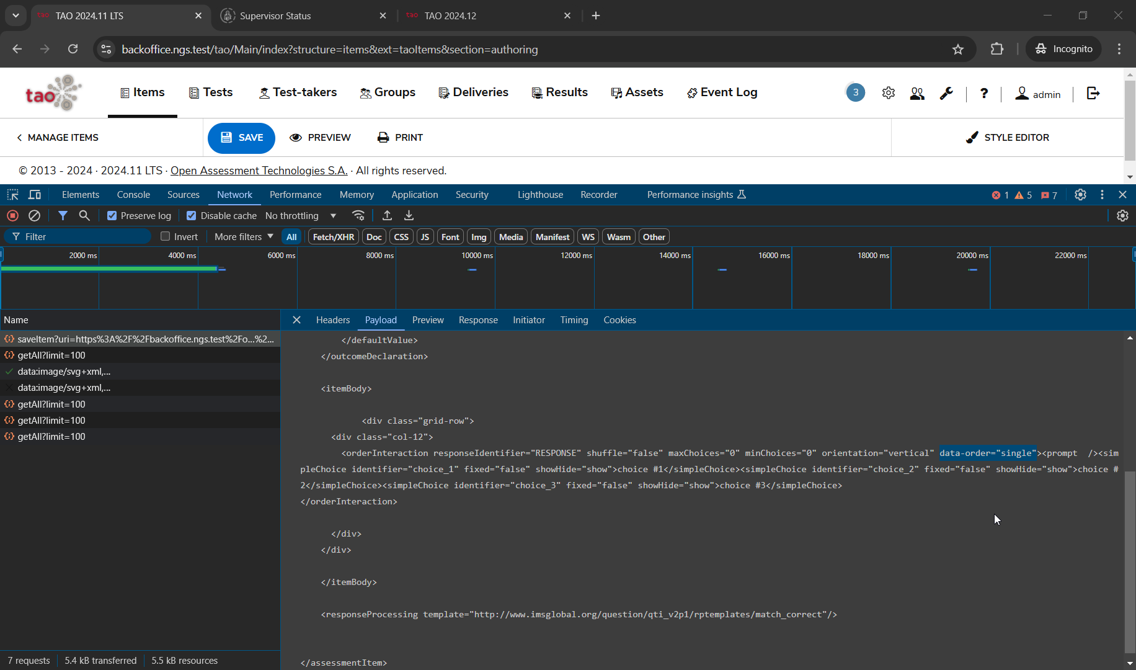Open the No throttling dropdown
Screen dimensions: 1136x670
pyautogui.click(x=300, y=216)
